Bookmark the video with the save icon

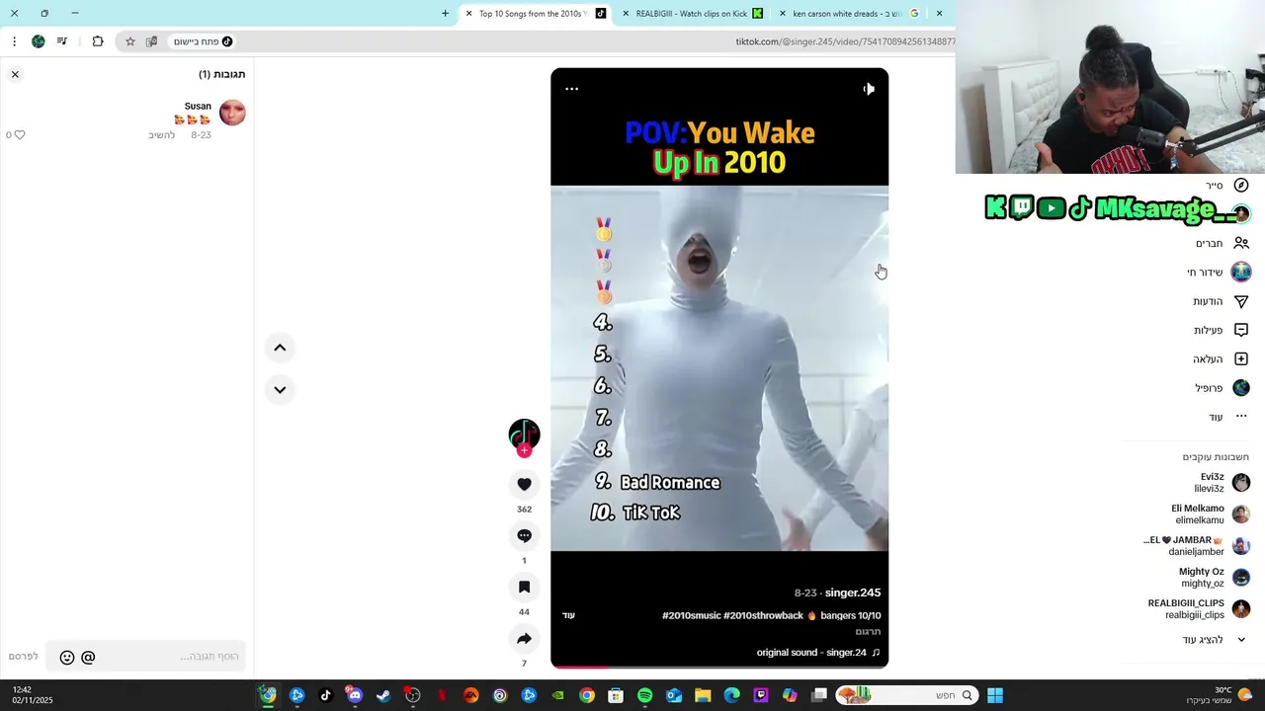(524, 587)
